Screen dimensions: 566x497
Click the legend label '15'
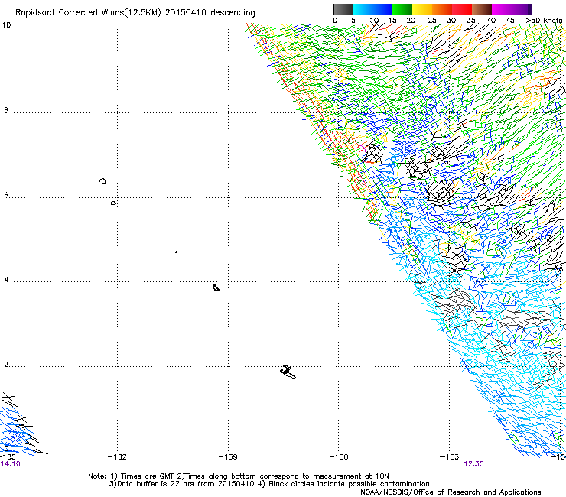point(392,21)
